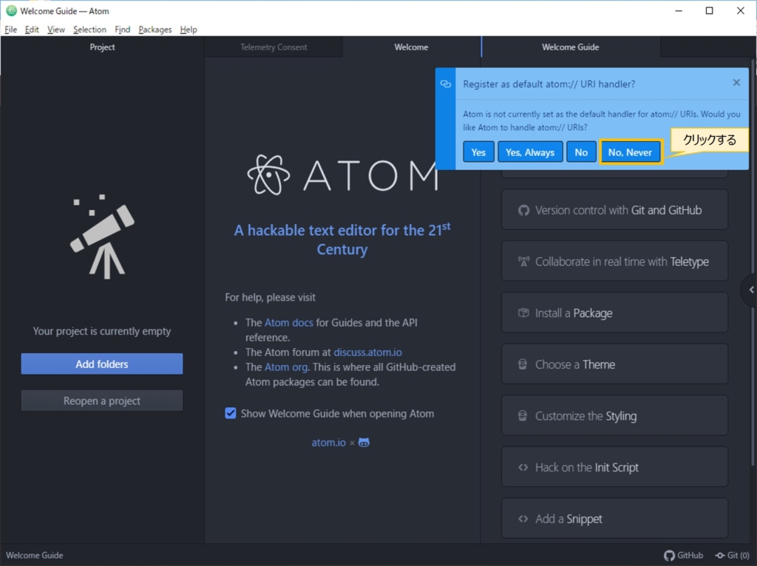757x566 pixels.
Task: Open the File menu
Action: (x=10, y=30)
